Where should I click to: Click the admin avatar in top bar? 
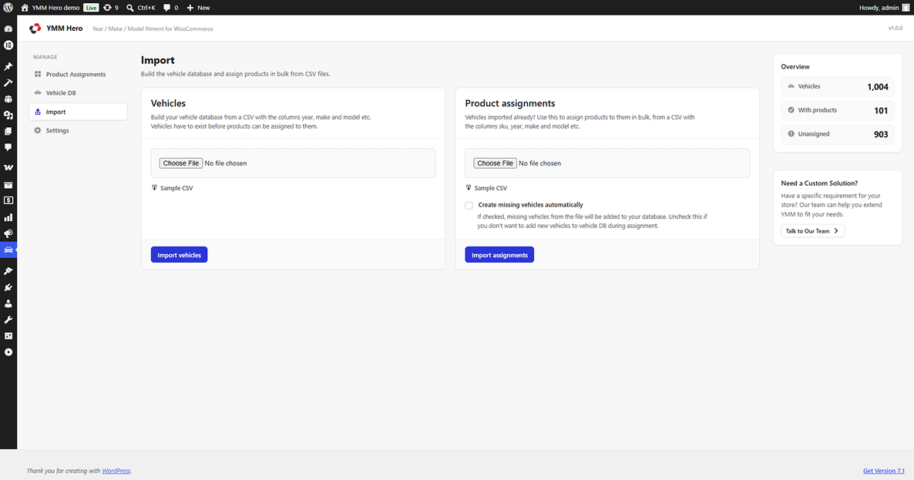point(906,8)
